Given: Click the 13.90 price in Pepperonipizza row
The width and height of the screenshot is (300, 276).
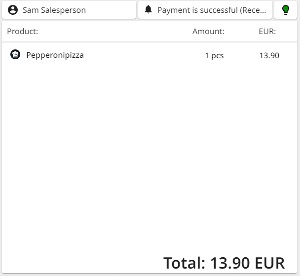Looking at the screenshot, I should pyautogui.click(x=269, y=56).
